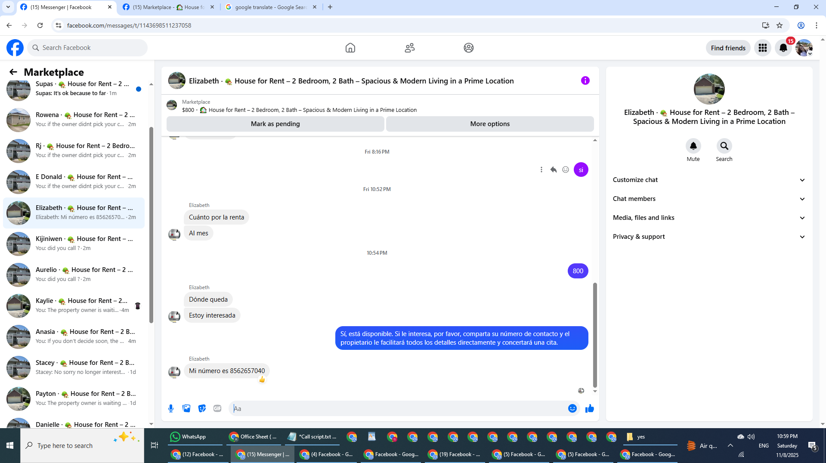Reload the page in browser
Viewport: 826px width, 463px height.
[x=40, y=25]
